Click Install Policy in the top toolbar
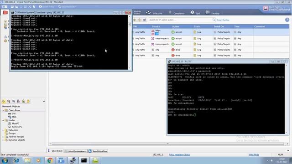The width and height of the screenshot is (292, 164). [x=47, y=7]
